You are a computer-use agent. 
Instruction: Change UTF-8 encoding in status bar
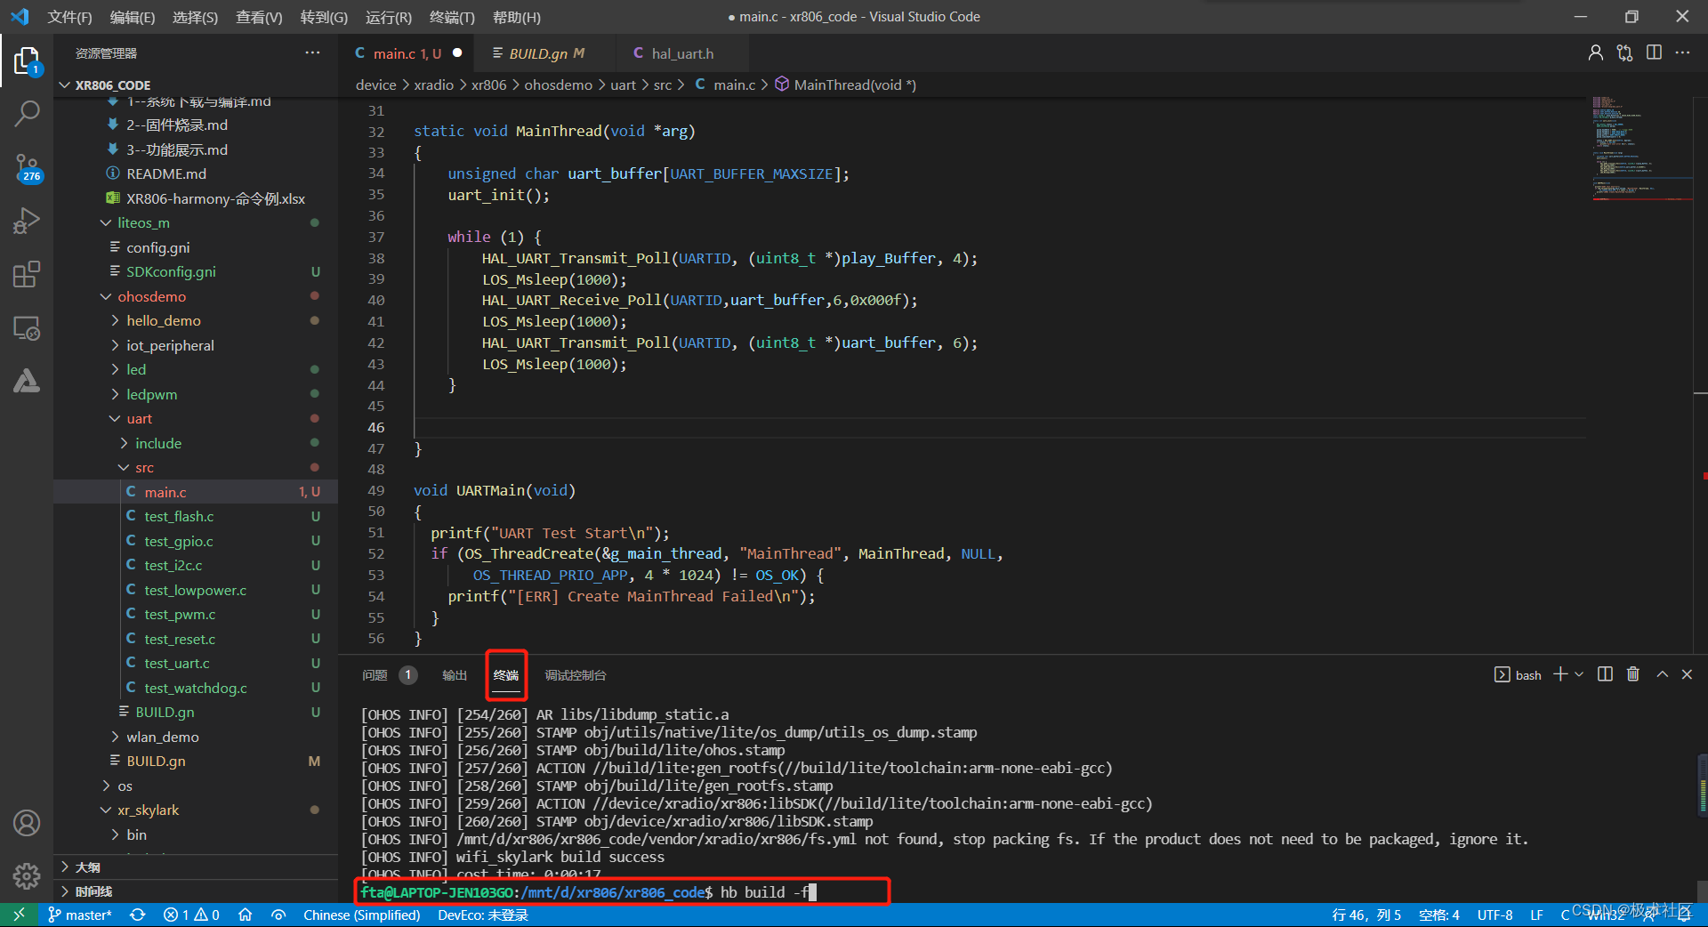(x=1494, y=915)
